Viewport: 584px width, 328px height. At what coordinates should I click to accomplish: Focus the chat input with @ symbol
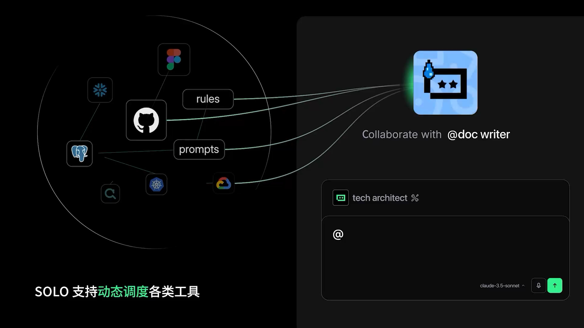click(x=445, y=258)
